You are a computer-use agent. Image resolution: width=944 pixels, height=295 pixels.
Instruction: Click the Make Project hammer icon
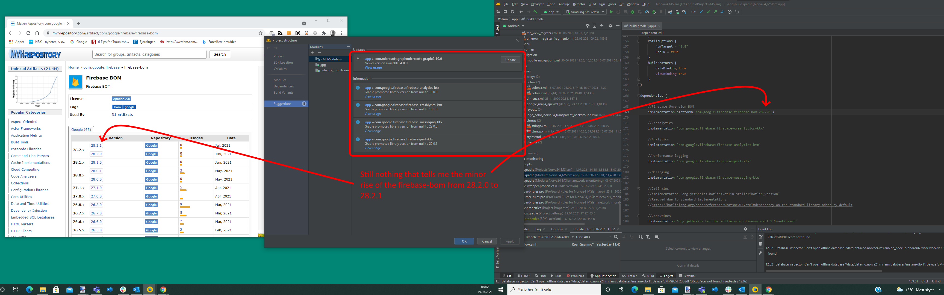pyautogui.click(x=535, y=12)
